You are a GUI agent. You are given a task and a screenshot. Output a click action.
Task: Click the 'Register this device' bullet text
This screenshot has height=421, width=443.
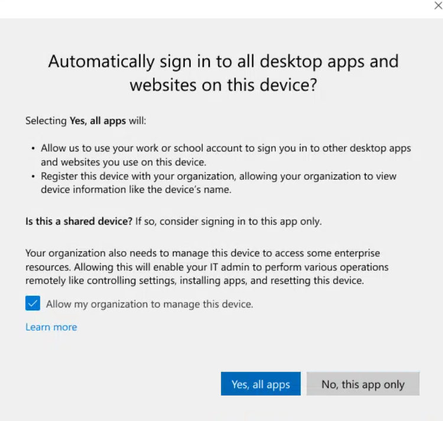click(219, 176)
